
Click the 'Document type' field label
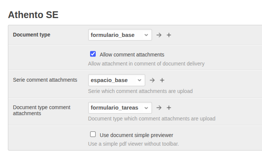(x=32, y=35)
